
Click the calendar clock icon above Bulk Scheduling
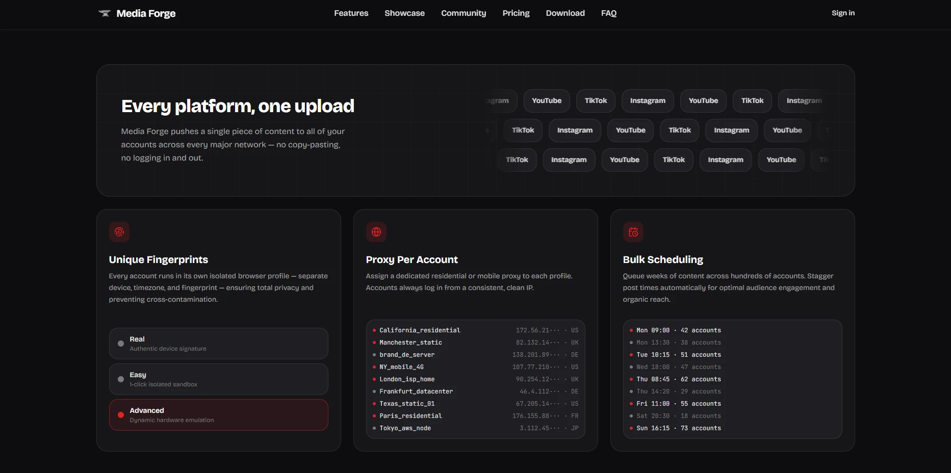[633, 232]
